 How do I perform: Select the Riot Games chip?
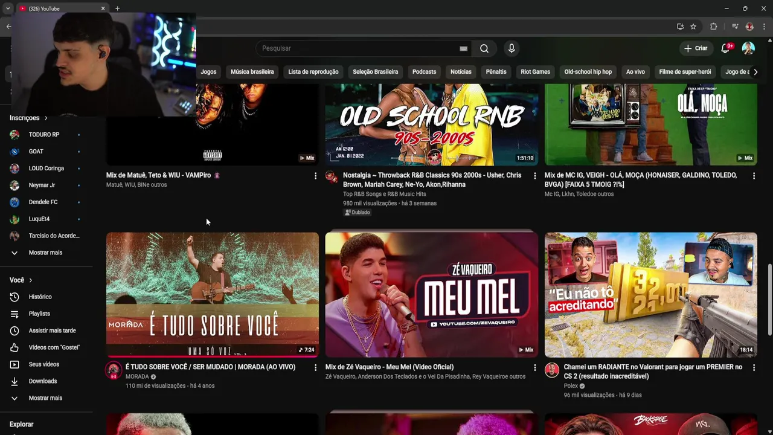(536, 72)
